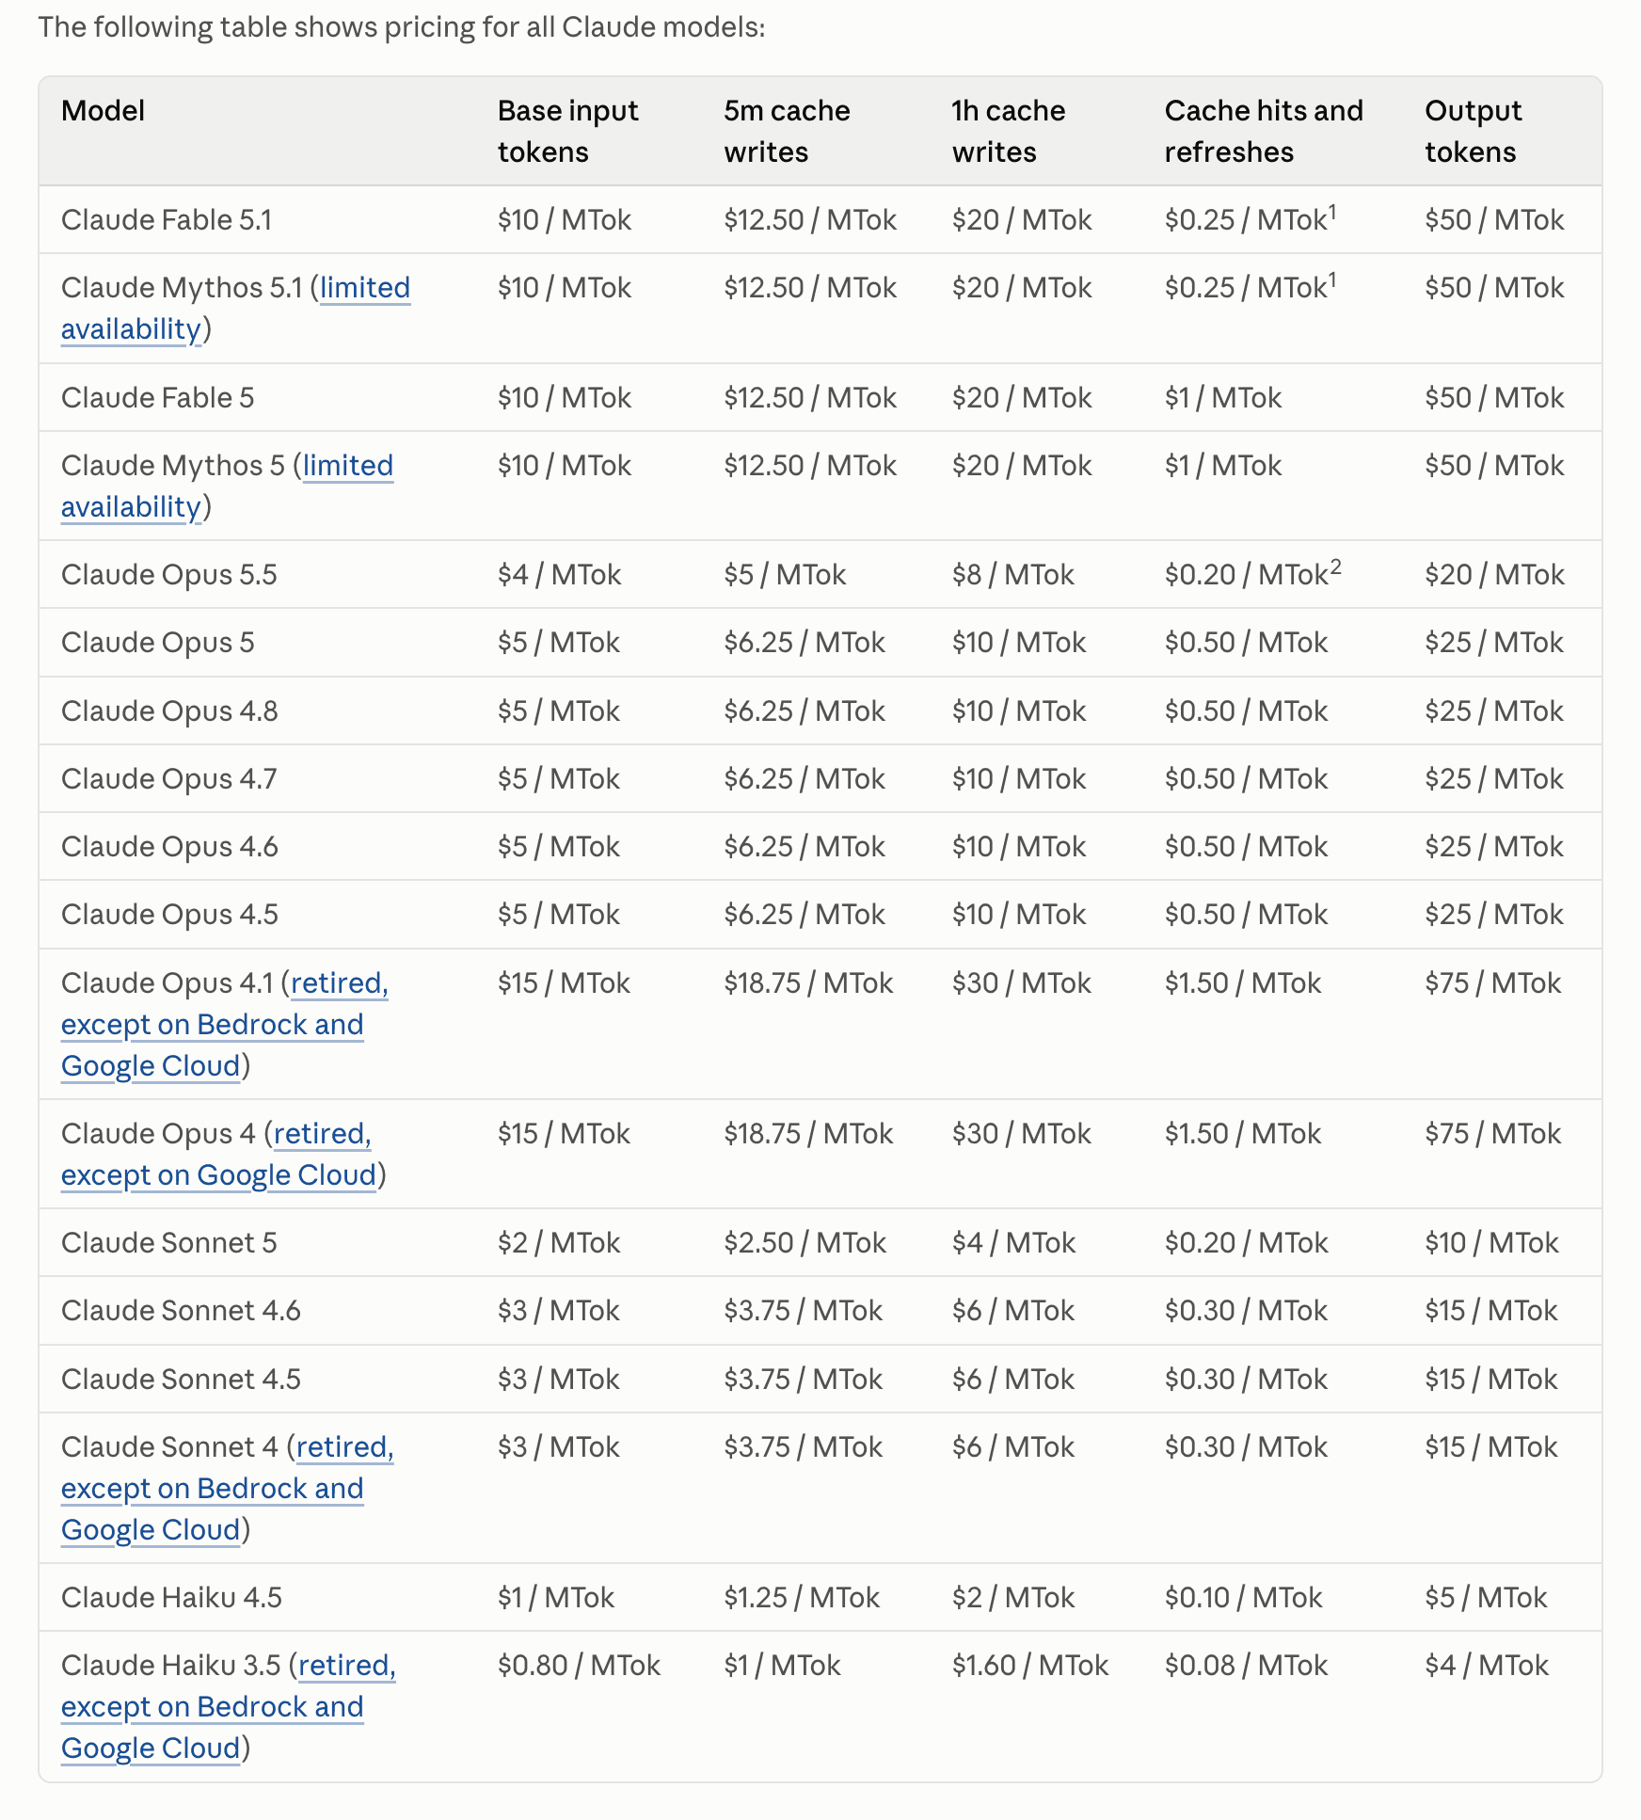This screenshot has height=1820, width=1641.
Task: Select the 'Claude Opus 5' model name
Action: (158, 643)
